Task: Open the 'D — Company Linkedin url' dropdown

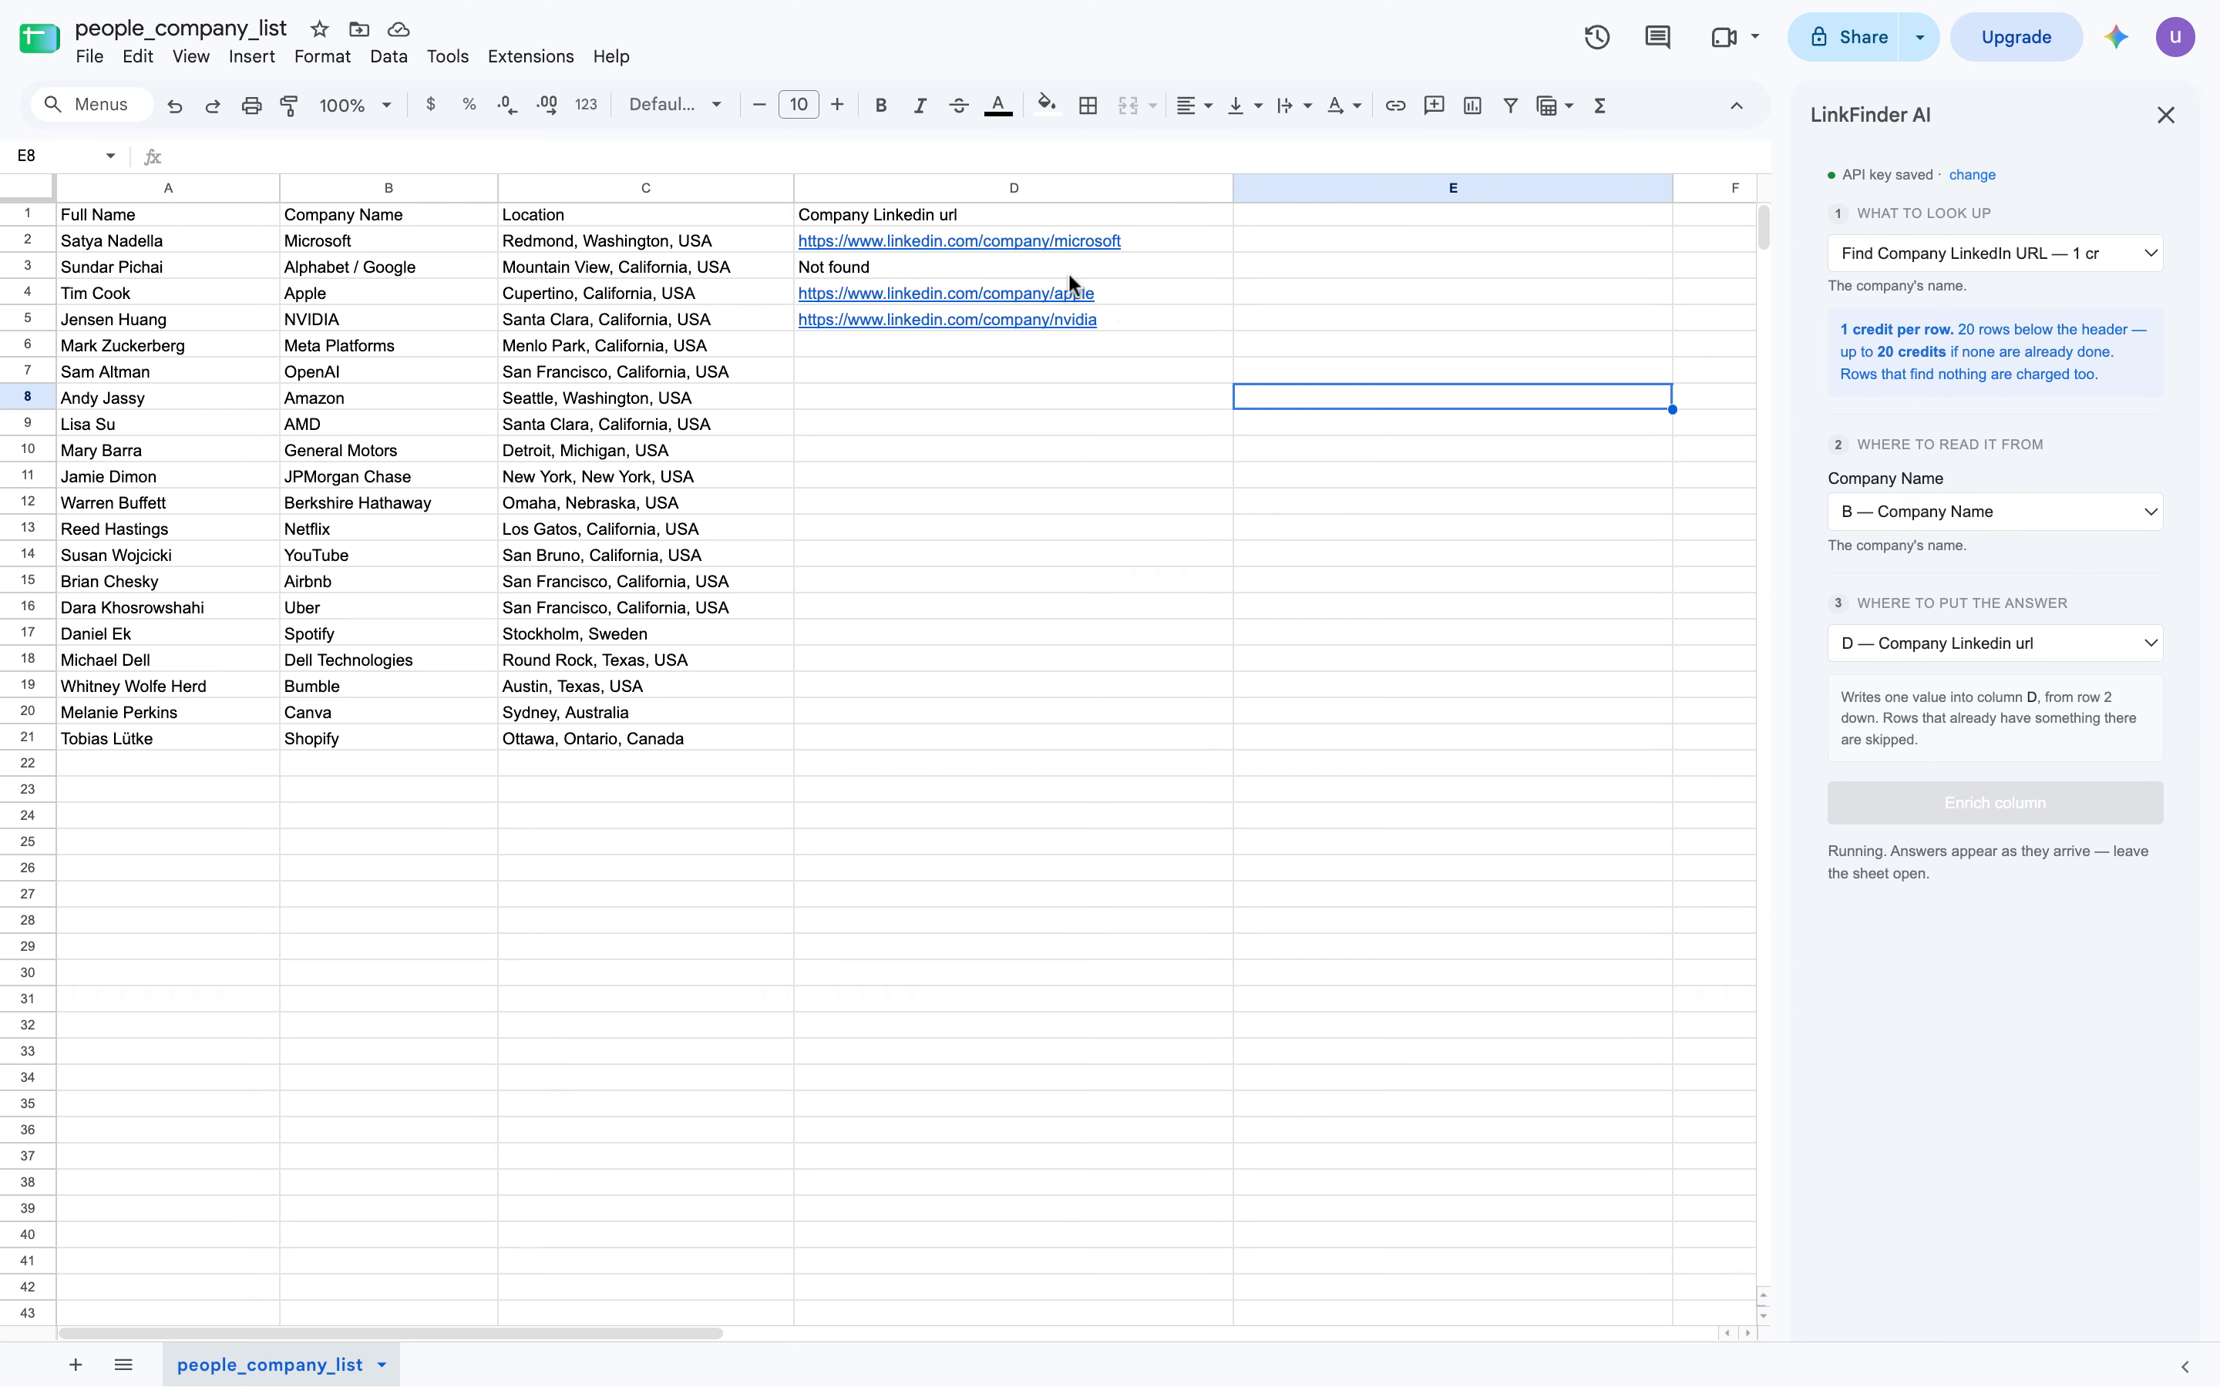Action: (1994, 643)
